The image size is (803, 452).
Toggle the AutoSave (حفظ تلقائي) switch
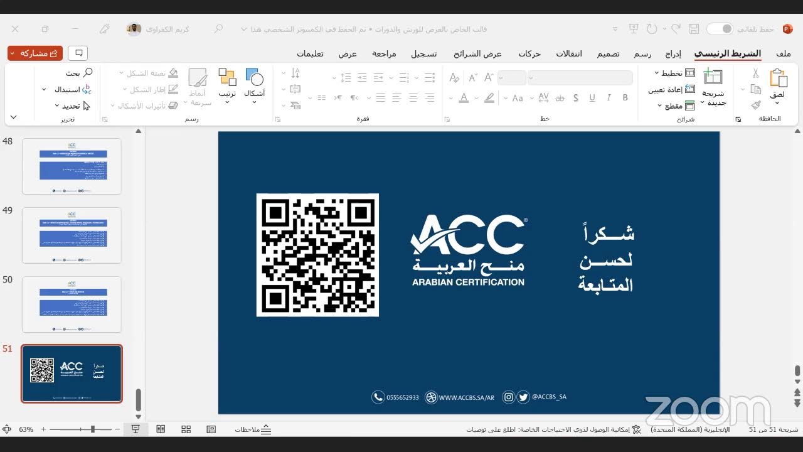[x=720, y=29]
